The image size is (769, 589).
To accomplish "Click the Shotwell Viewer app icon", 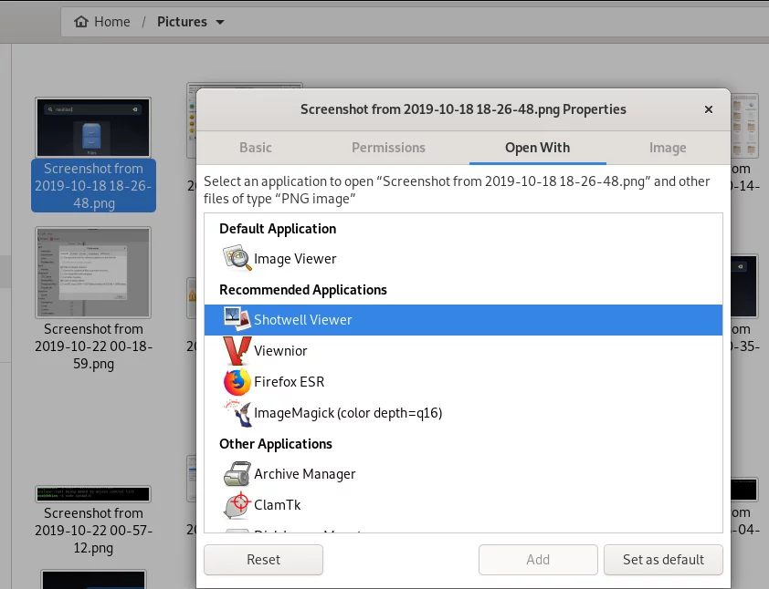I will 237,319.
